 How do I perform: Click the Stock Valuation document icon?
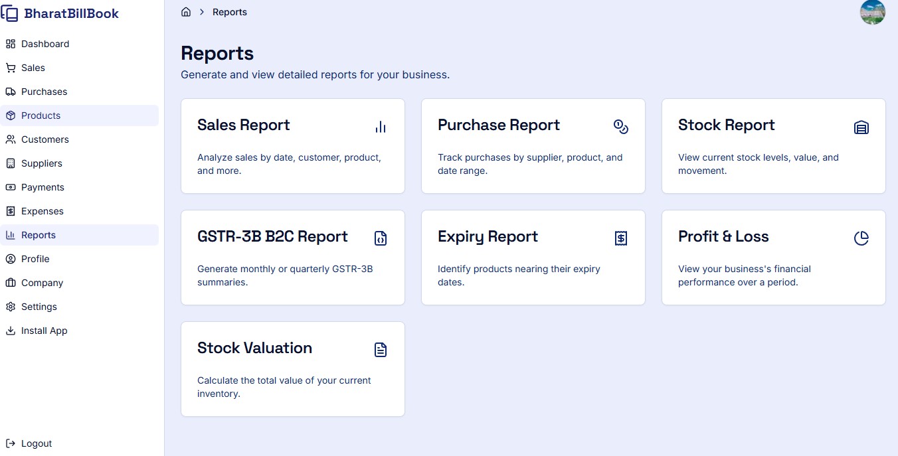(x=380, y=349)
